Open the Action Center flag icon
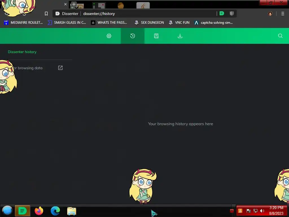This screenshot has width=289, height=217. (x=248, y=211)
